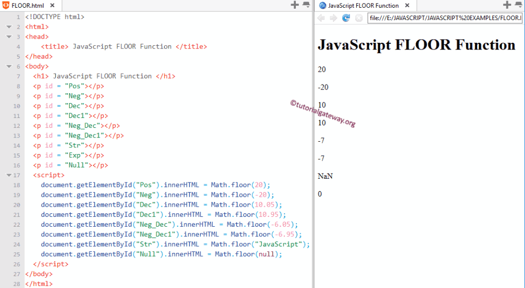Click the Math.floor(10.95) code line
525x288 pixels.
tap(164, 214)
